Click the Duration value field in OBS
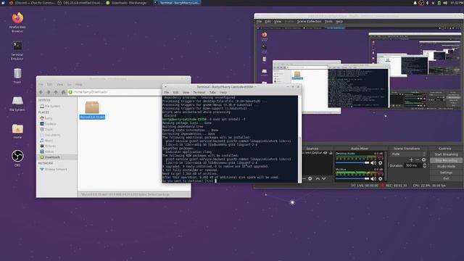The height and width of the screenshot is (261, 464). (413, 166)
